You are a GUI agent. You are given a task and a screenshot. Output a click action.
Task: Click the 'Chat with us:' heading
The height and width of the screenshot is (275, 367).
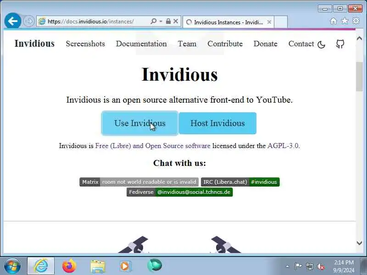pos(179,163)
